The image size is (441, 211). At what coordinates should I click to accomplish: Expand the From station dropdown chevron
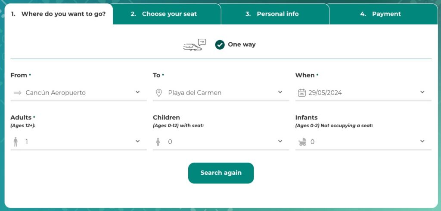137,92
